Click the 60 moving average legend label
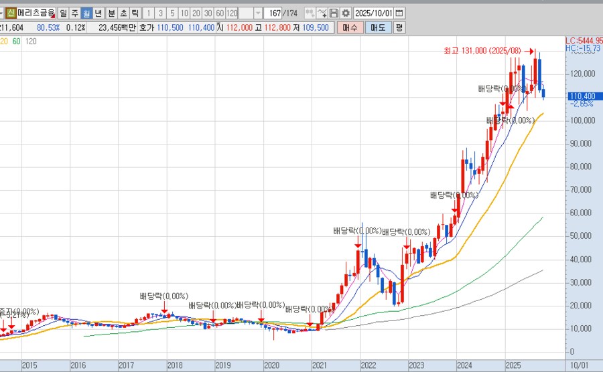The width and height of the screenshot is (603, 372). tap(16, 41)
